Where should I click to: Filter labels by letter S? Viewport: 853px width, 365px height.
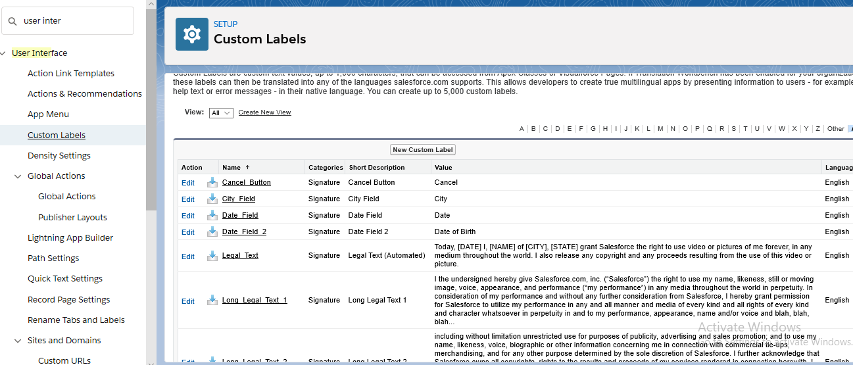tap(733, 129)
